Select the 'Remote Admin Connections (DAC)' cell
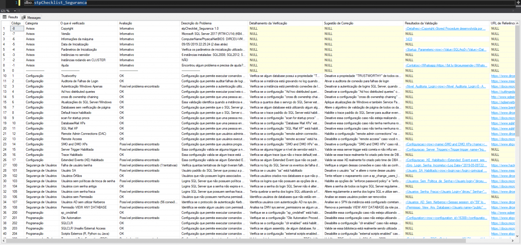 coord(88,134)
